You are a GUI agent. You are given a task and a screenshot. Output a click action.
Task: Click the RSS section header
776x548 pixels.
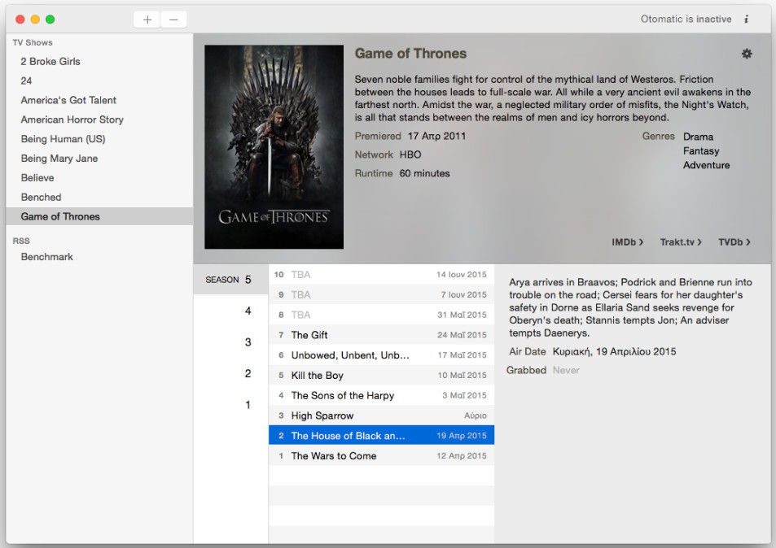[x=21, y=241]
